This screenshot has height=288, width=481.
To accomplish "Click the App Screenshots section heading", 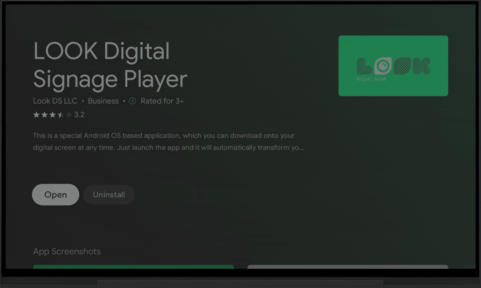I will (66, 251).
